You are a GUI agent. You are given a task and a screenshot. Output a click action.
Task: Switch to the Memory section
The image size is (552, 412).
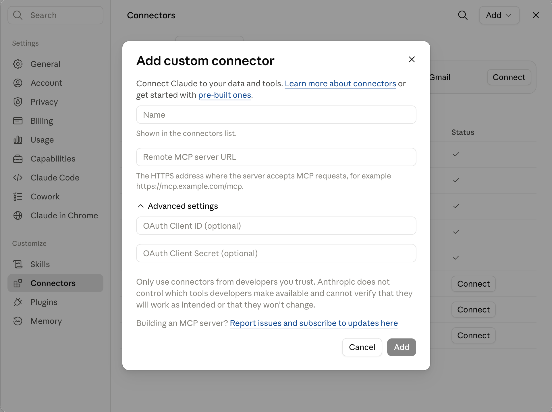pyautogui.click(x=55, y=321)
